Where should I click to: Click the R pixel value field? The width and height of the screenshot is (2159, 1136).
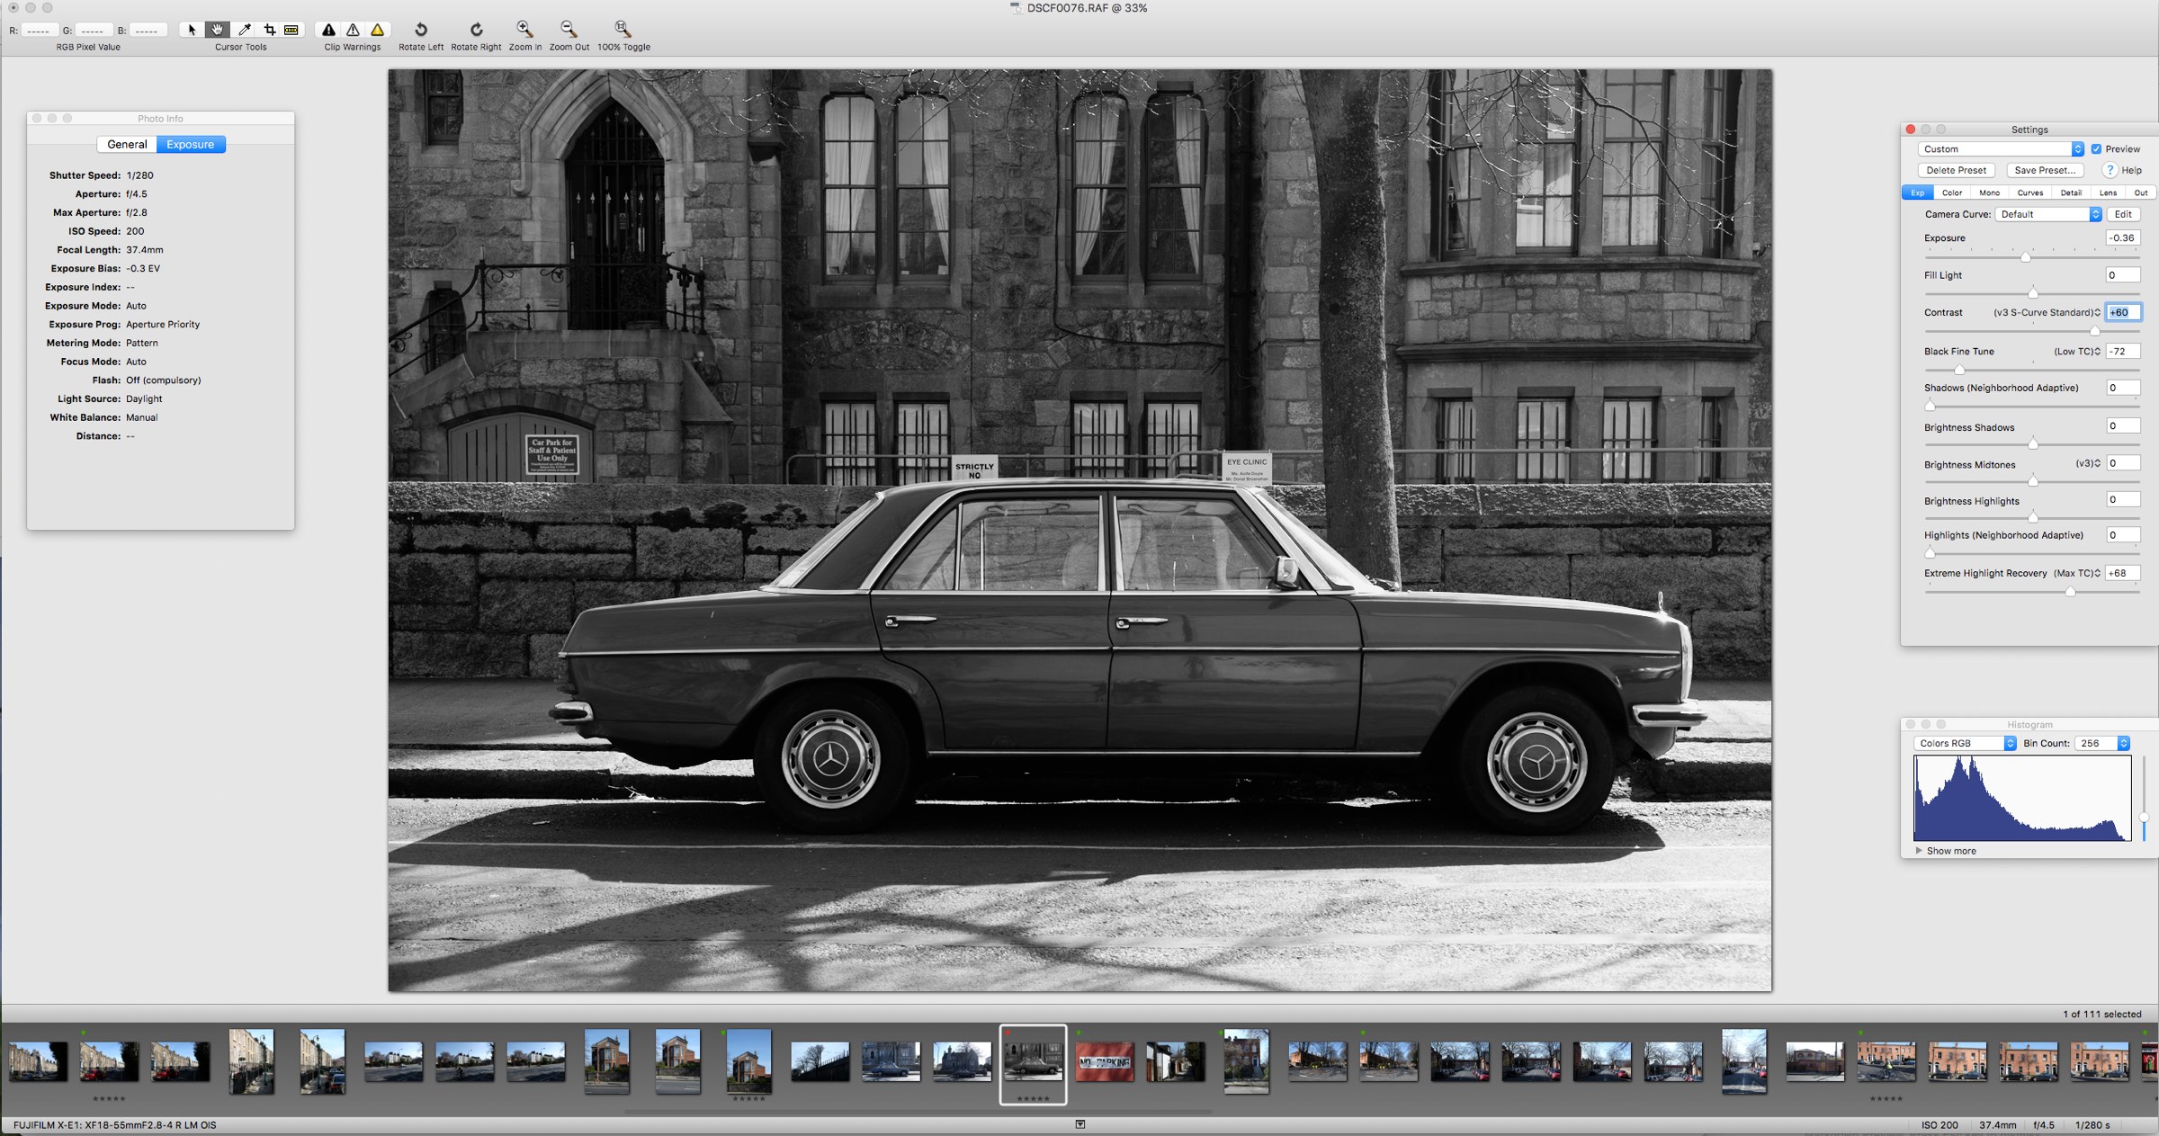point(39,31)
